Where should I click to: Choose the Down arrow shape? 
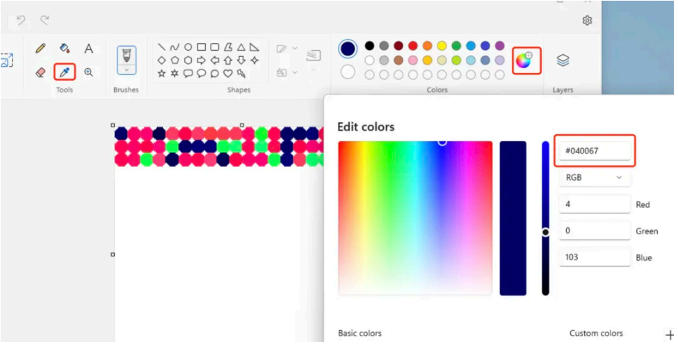click(x=241, y=60)
